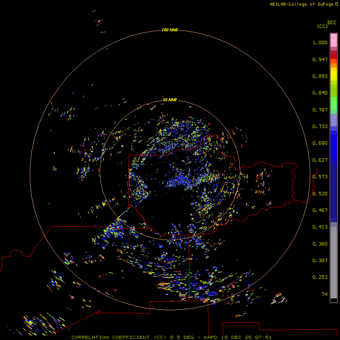Pick the 0.840 legend value

tap(320, 93)
